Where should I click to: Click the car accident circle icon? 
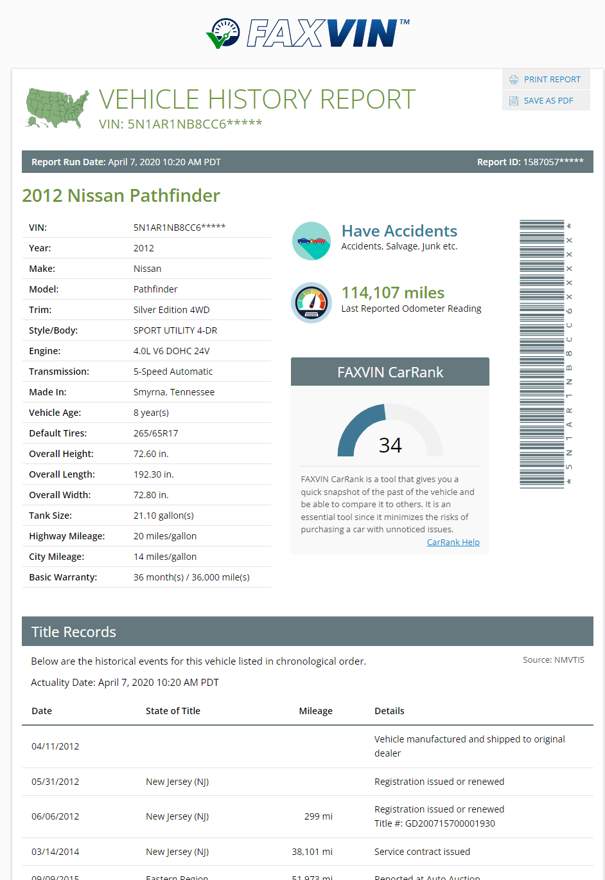[311, 241]
